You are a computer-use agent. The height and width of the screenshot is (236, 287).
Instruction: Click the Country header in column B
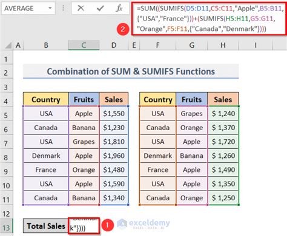point(46,99)
